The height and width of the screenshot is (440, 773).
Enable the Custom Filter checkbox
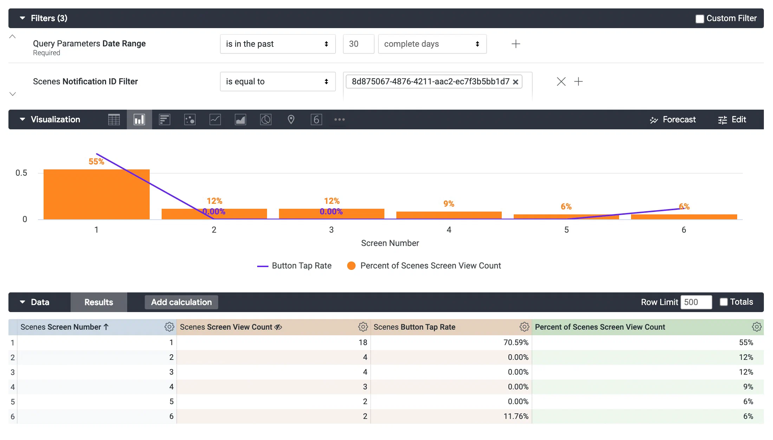700,19
